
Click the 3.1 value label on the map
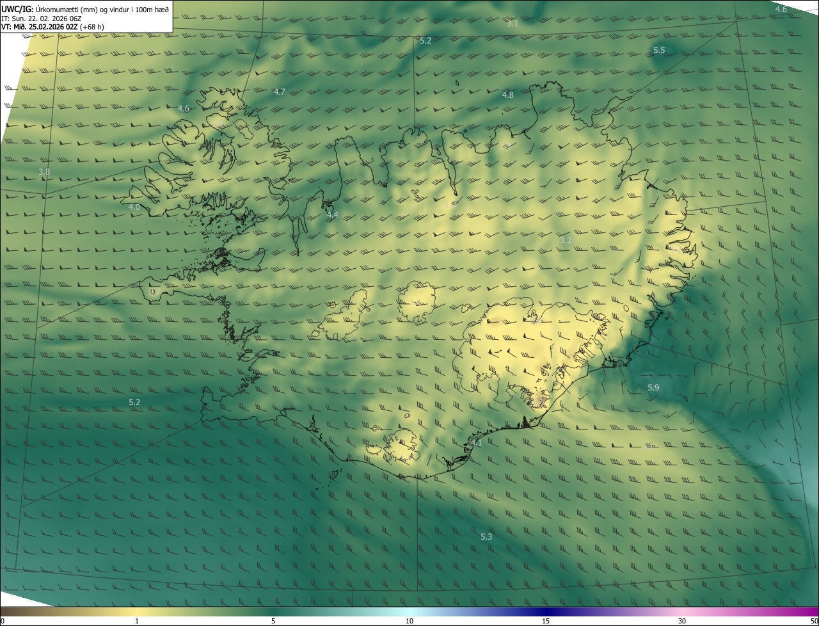tap(513, 23)
